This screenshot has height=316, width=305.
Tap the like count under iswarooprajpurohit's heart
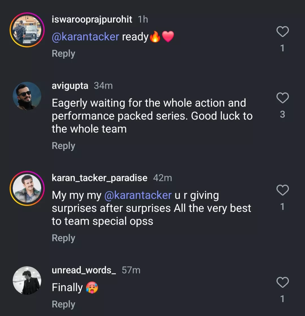point(282,48)
